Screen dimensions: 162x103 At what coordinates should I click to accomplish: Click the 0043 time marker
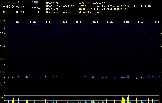pyautogui.click(x=48, y=22)
